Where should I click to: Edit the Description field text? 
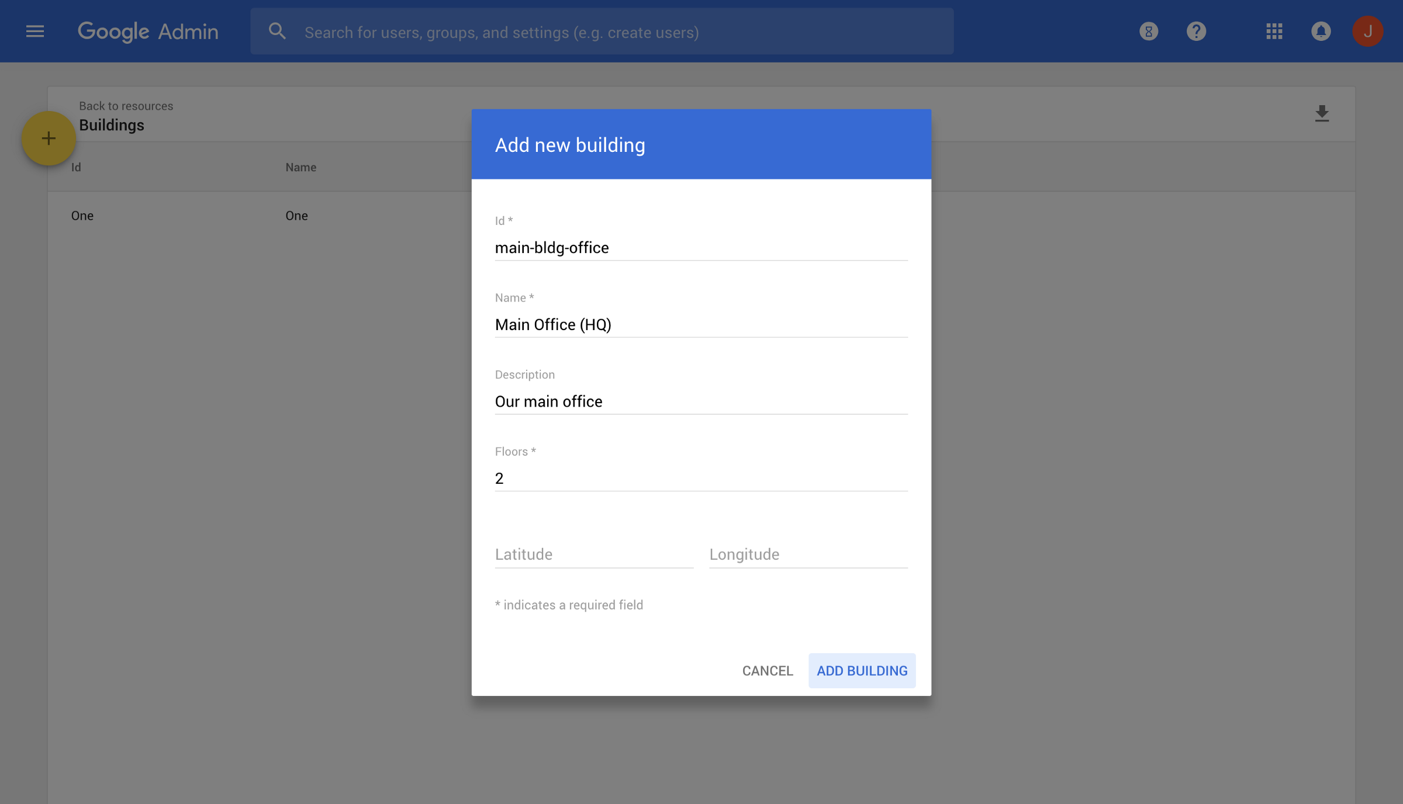coord(700,402)
